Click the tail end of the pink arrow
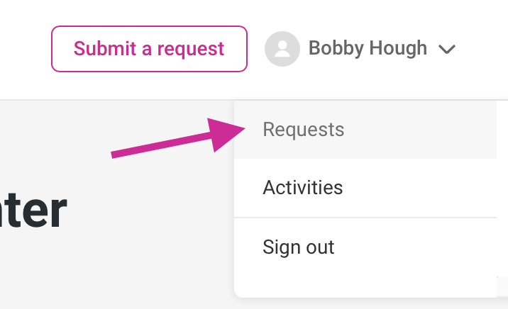508x309 pixels. pyautogui.click(x=115, y=154)
